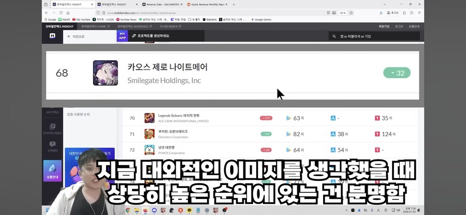The image size is (466, 215).
Task: Open the YouTube Music bookmark
Action: 126,20
